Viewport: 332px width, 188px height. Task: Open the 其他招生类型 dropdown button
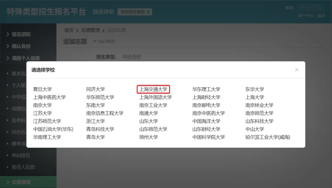135,12
